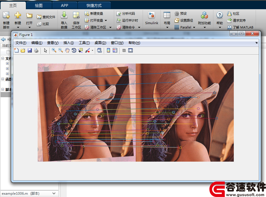Click 导入数据 (Import Data) icon
Image resolution: width=266 pixels, height=197 pixels.
click(x=64, y=15)
